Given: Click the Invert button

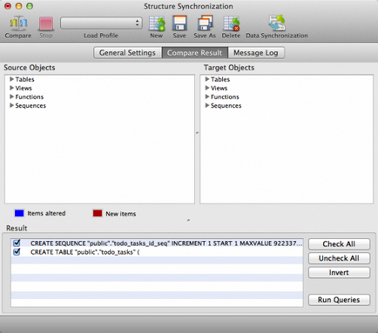Looking at the screenshot, I should (339, 272).
